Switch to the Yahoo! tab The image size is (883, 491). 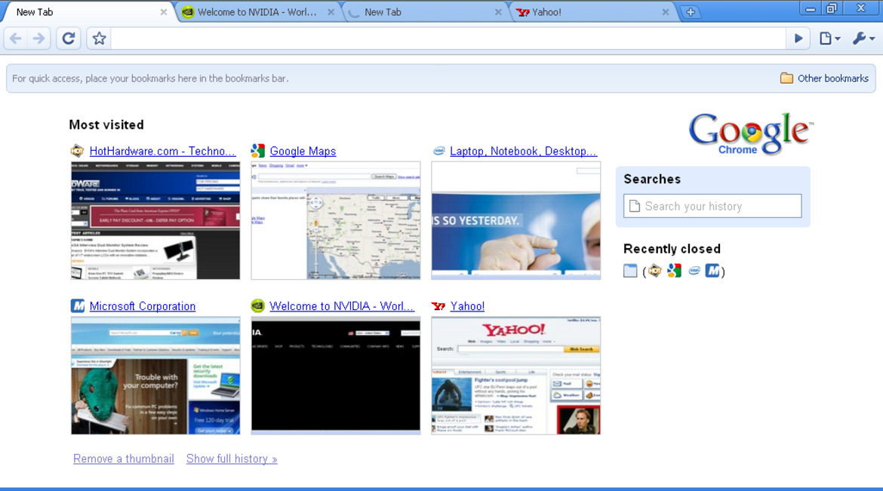coord(591,12)
